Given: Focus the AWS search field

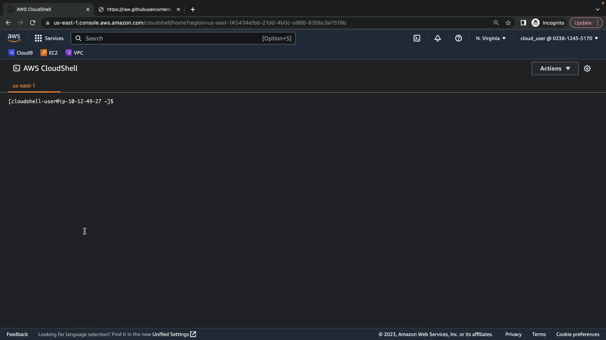Looking at the screenshot, I should click(x=170, y=38).
